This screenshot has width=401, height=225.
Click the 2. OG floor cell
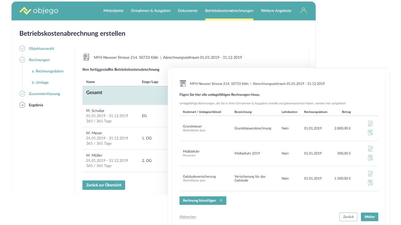pyautogui.click(x=147, y=160)
